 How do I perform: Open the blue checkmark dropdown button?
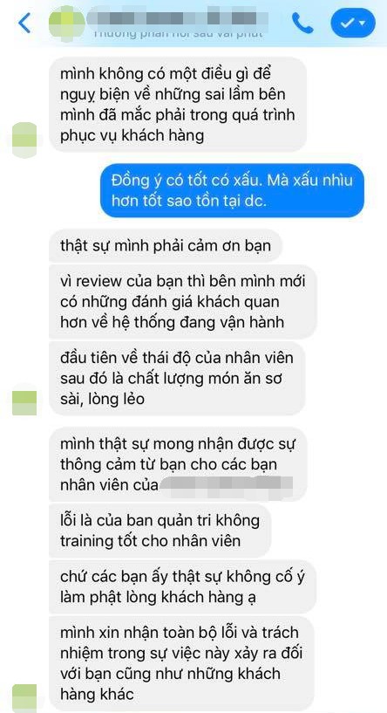click(353, 23)
